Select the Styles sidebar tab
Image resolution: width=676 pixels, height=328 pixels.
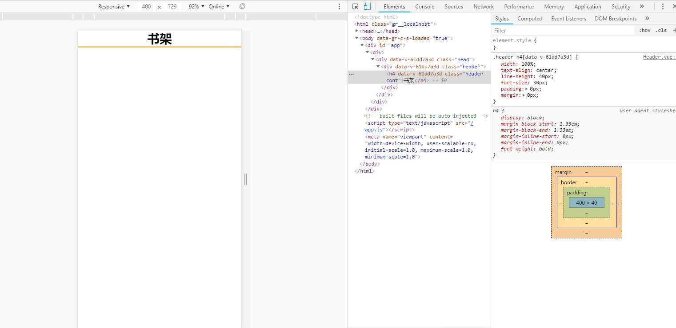502,18
